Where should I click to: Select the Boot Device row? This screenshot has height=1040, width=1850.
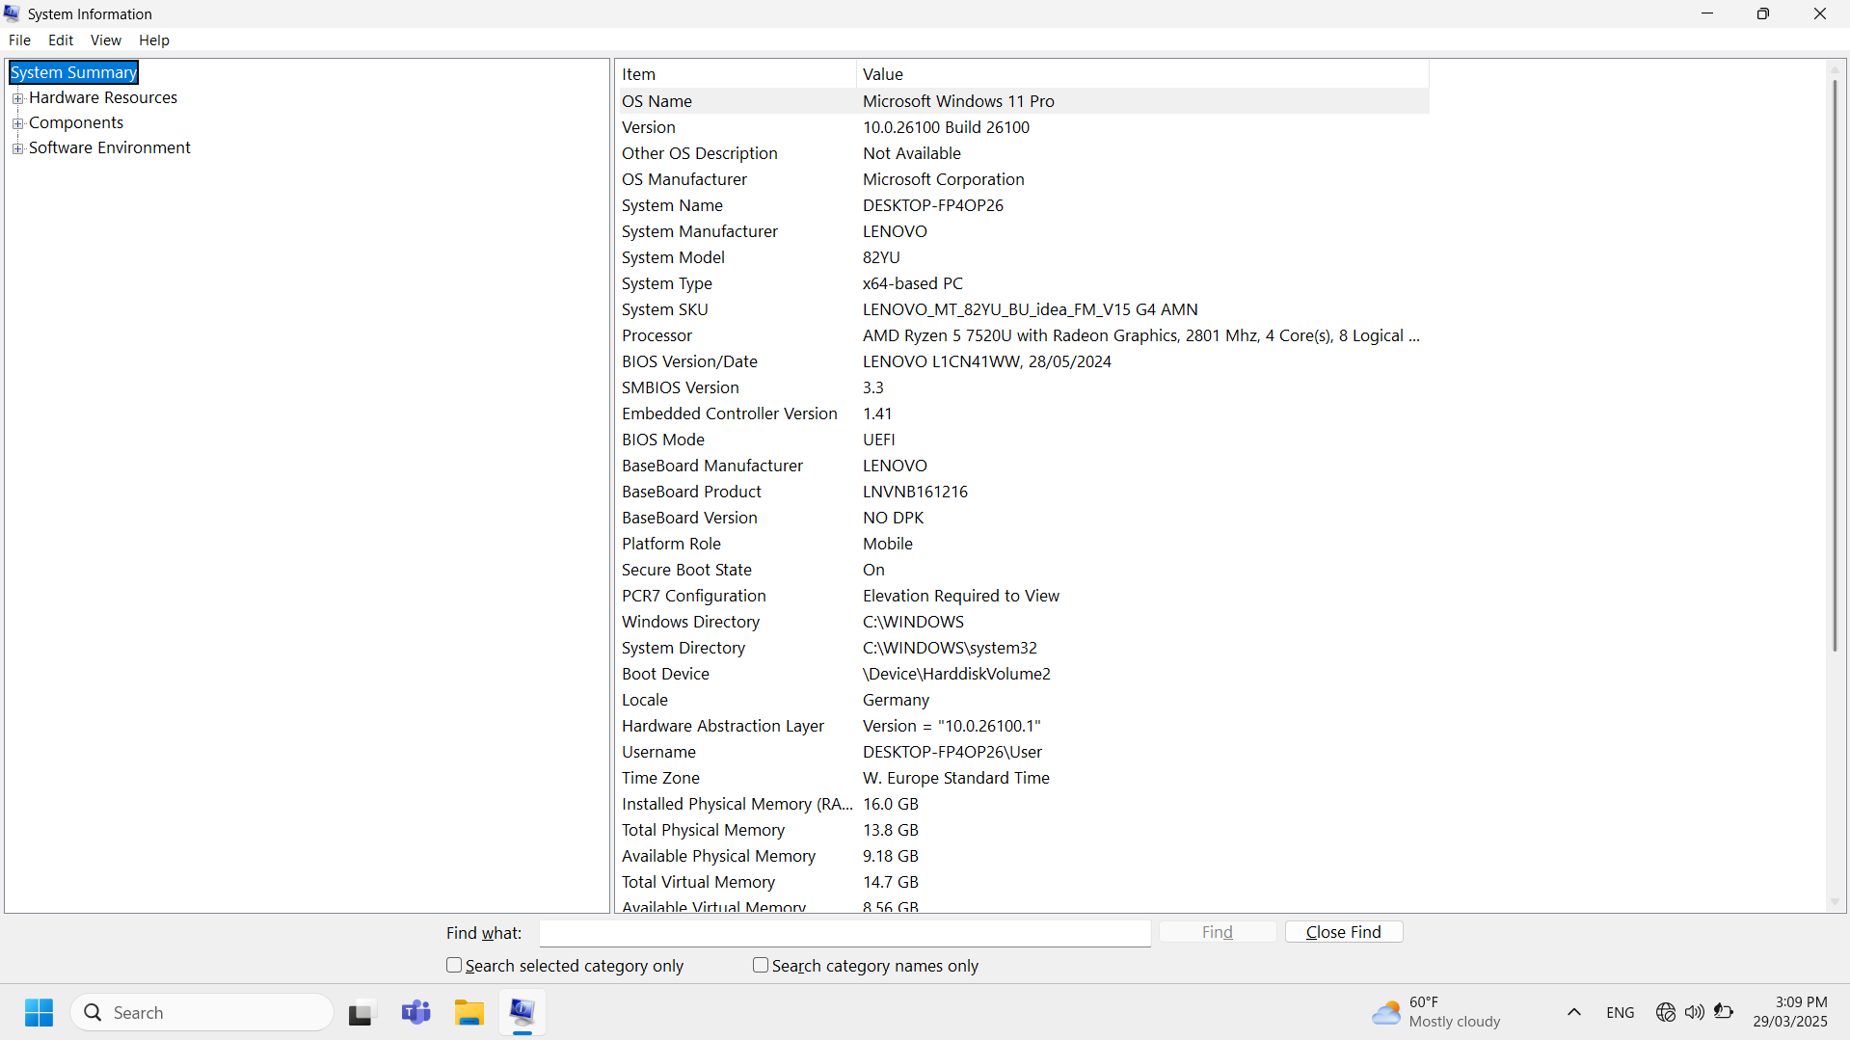1023,674
